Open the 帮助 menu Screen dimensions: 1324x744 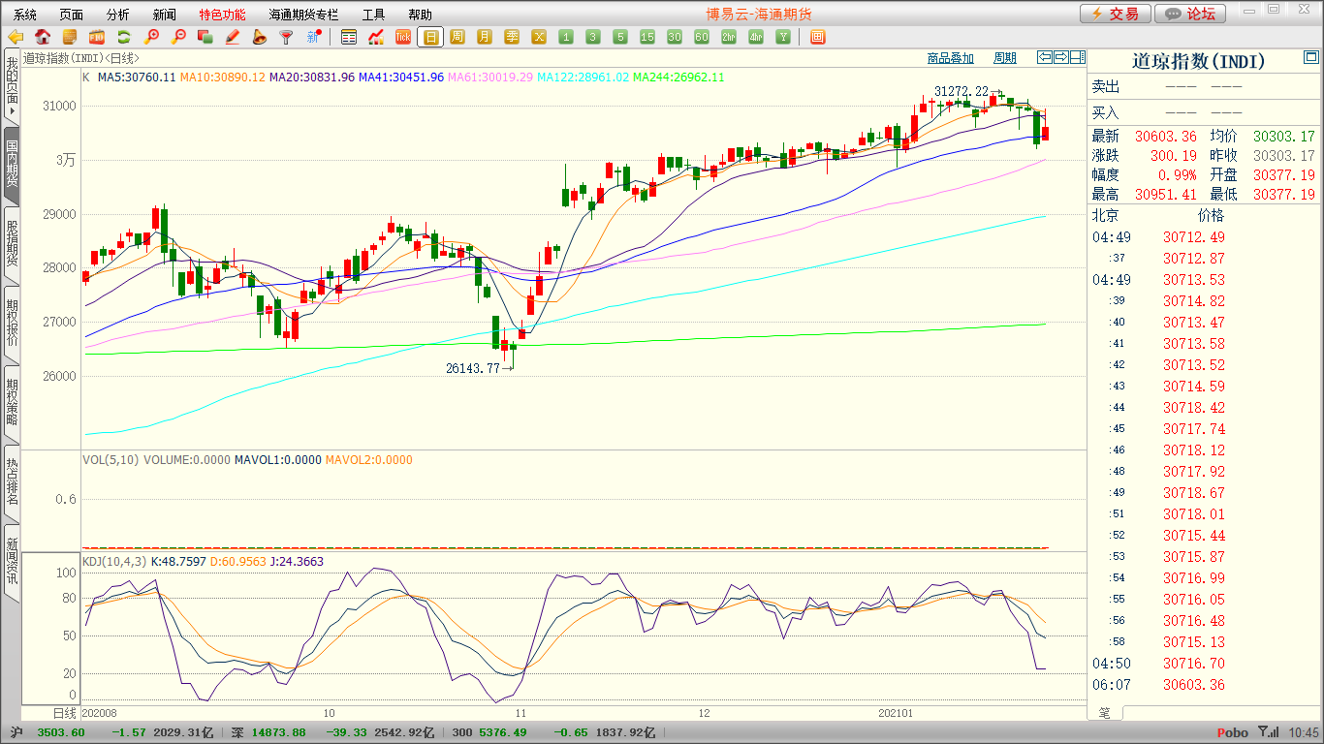click(421, 15)
